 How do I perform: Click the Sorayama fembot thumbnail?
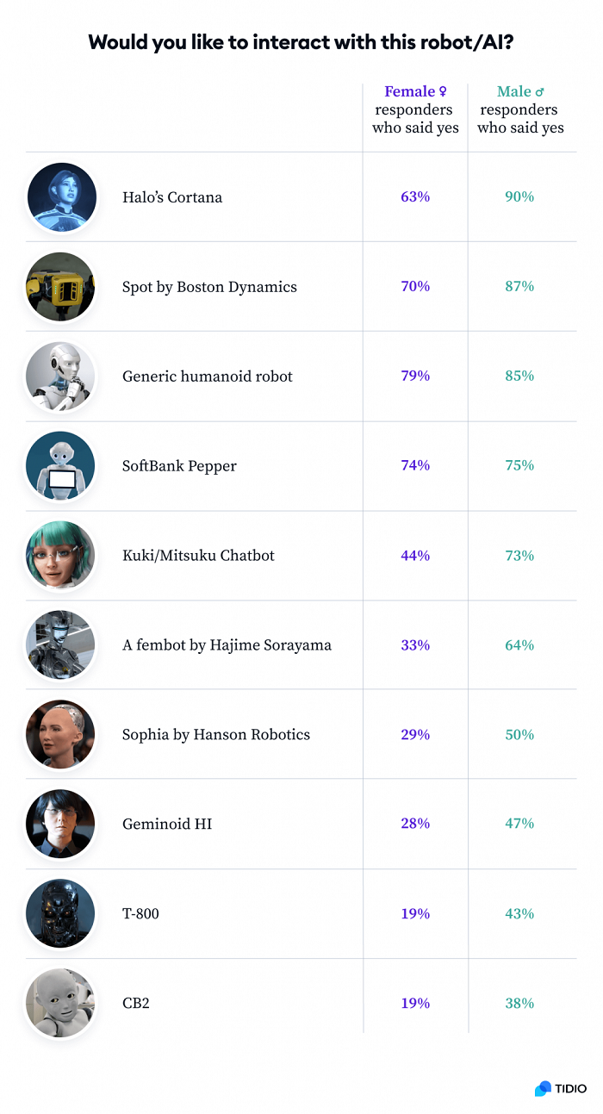tap(60, 645)
